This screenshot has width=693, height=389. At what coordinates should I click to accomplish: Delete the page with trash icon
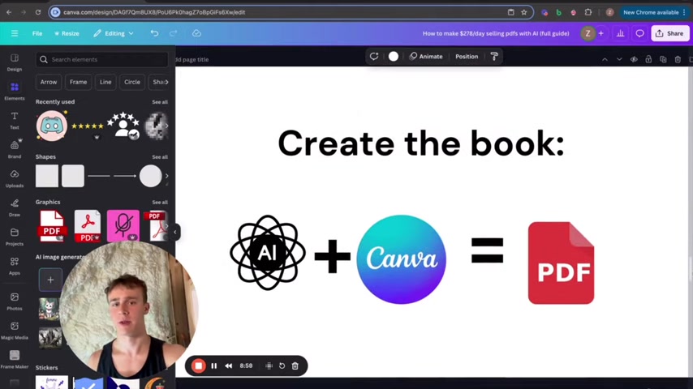point(678,60)
